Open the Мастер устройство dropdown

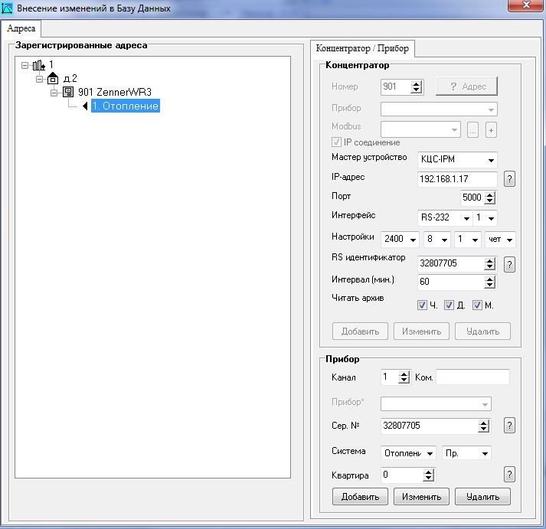pyautogui.click(x=490, y=161)
